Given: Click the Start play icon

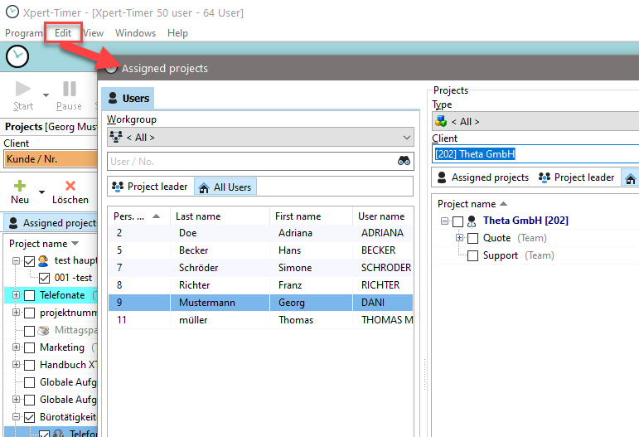Looking at the screenshot, I should 23,89.
